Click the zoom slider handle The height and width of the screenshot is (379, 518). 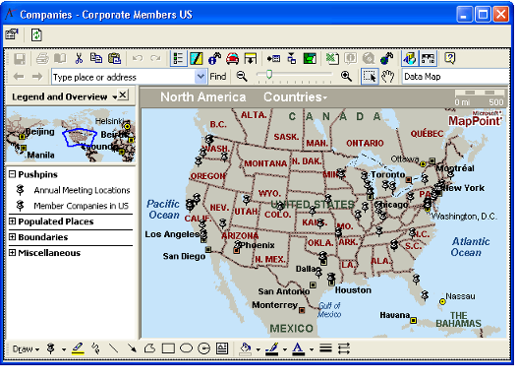coord(269,75)
